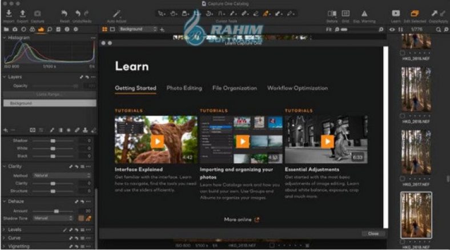The height and width of the screenshot is (250, 450).
Task: Toggle the Exp. Warning indicator
Action: click(x=364, y=14)
